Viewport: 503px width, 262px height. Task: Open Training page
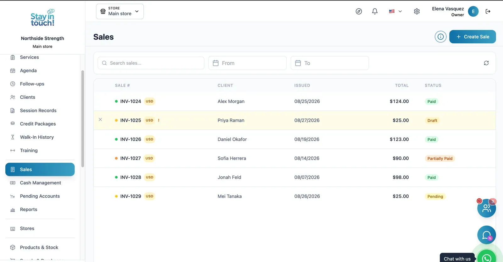click(40, 150)
